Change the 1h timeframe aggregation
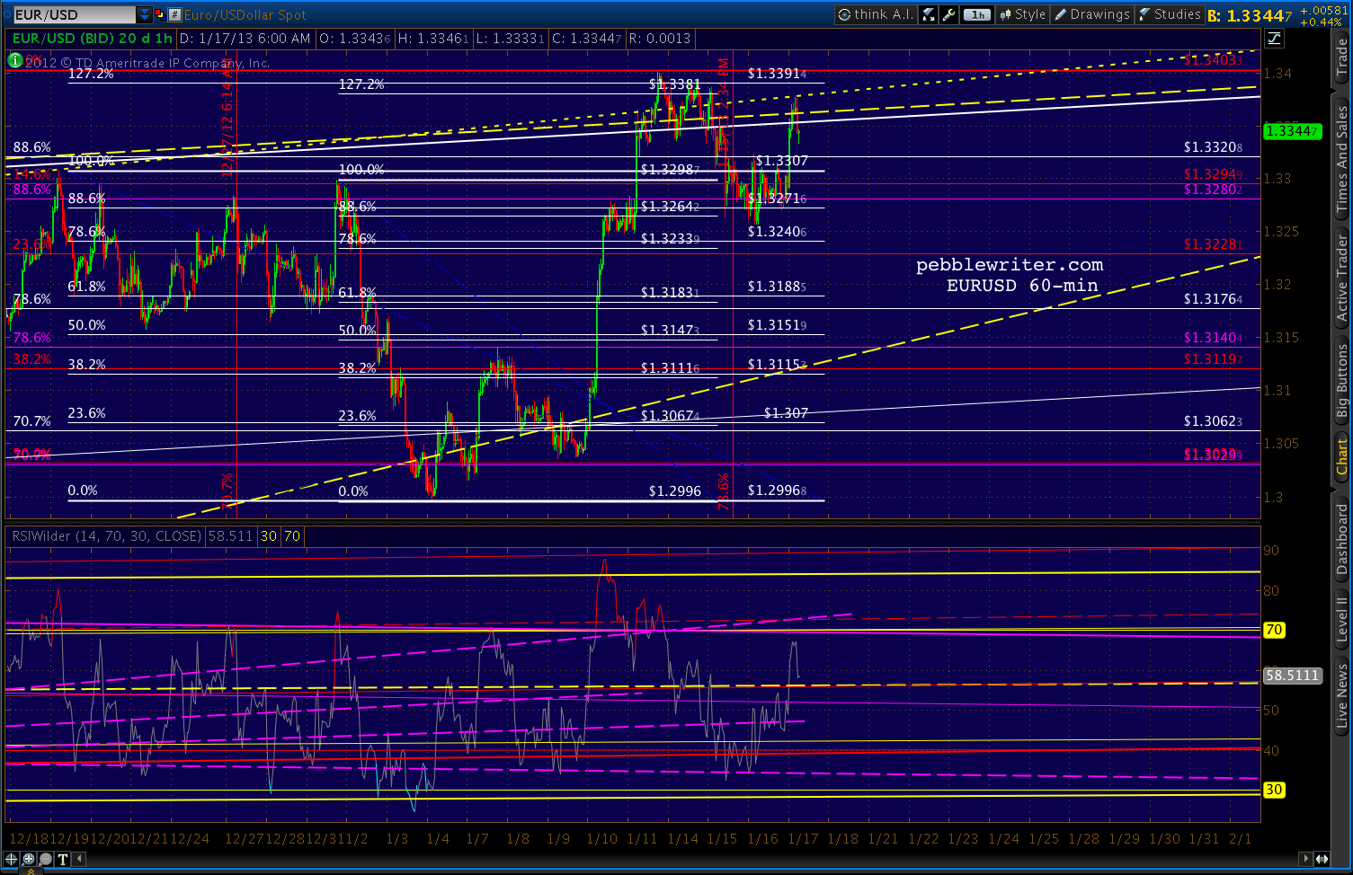 pyautogui.click(x=976, y=14)
